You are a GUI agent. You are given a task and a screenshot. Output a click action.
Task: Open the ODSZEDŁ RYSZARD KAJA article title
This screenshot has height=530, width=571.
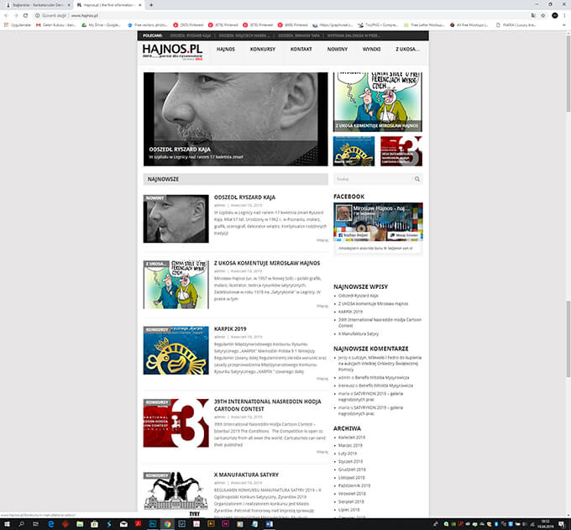(x=244, y=197)
